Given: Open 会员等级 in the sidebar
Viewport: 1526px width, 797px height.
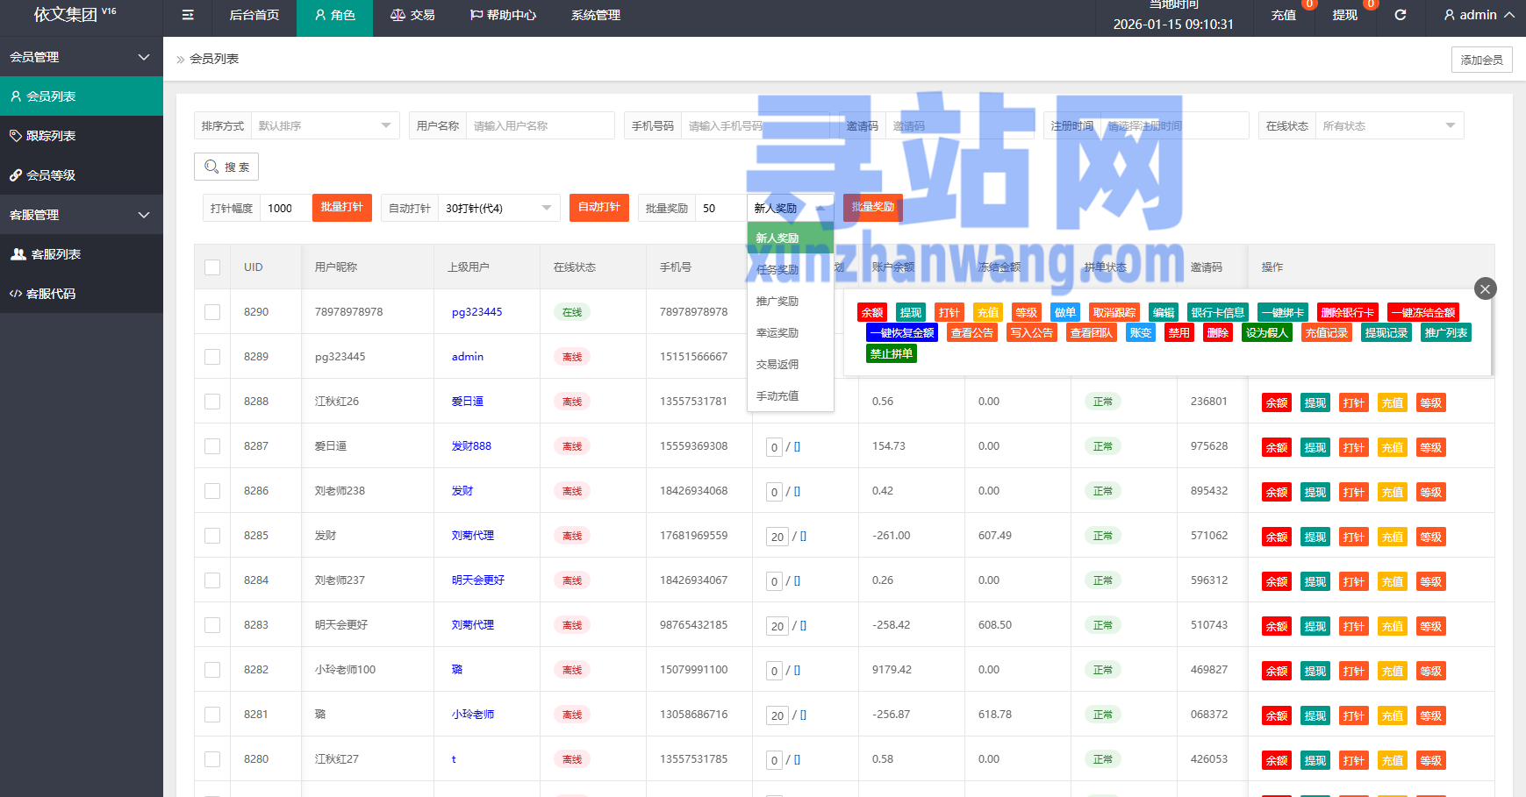Looking at the screenshot, I should (51, 175).
